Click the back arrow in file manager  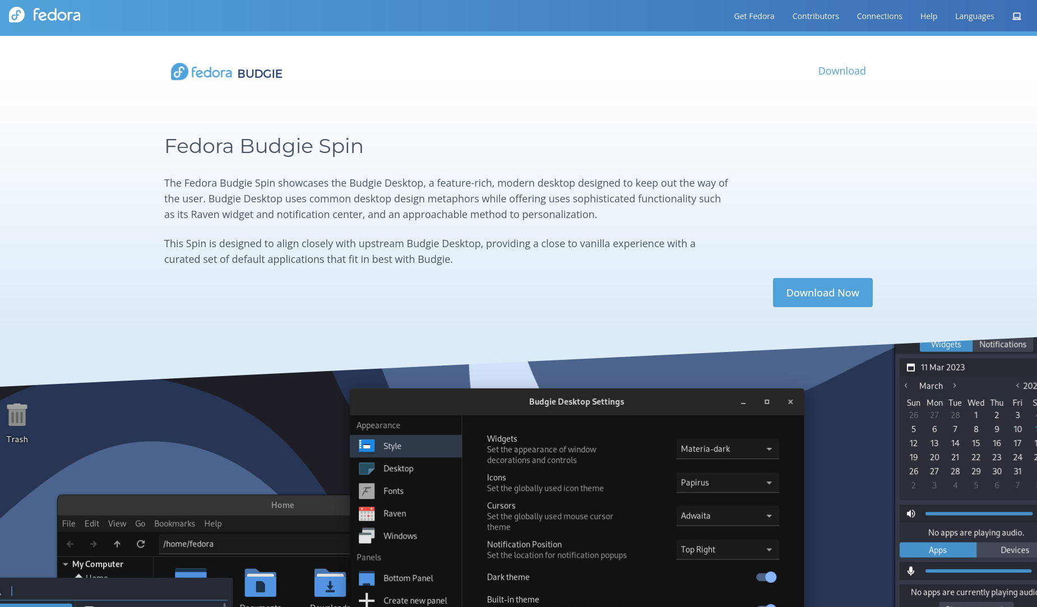tap(70, 544)
